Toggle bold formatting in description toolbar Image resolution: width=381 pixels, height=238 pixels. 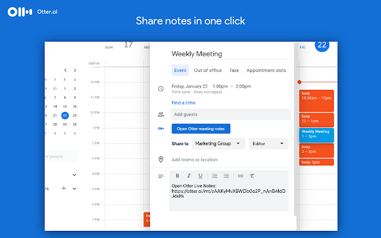177,176
